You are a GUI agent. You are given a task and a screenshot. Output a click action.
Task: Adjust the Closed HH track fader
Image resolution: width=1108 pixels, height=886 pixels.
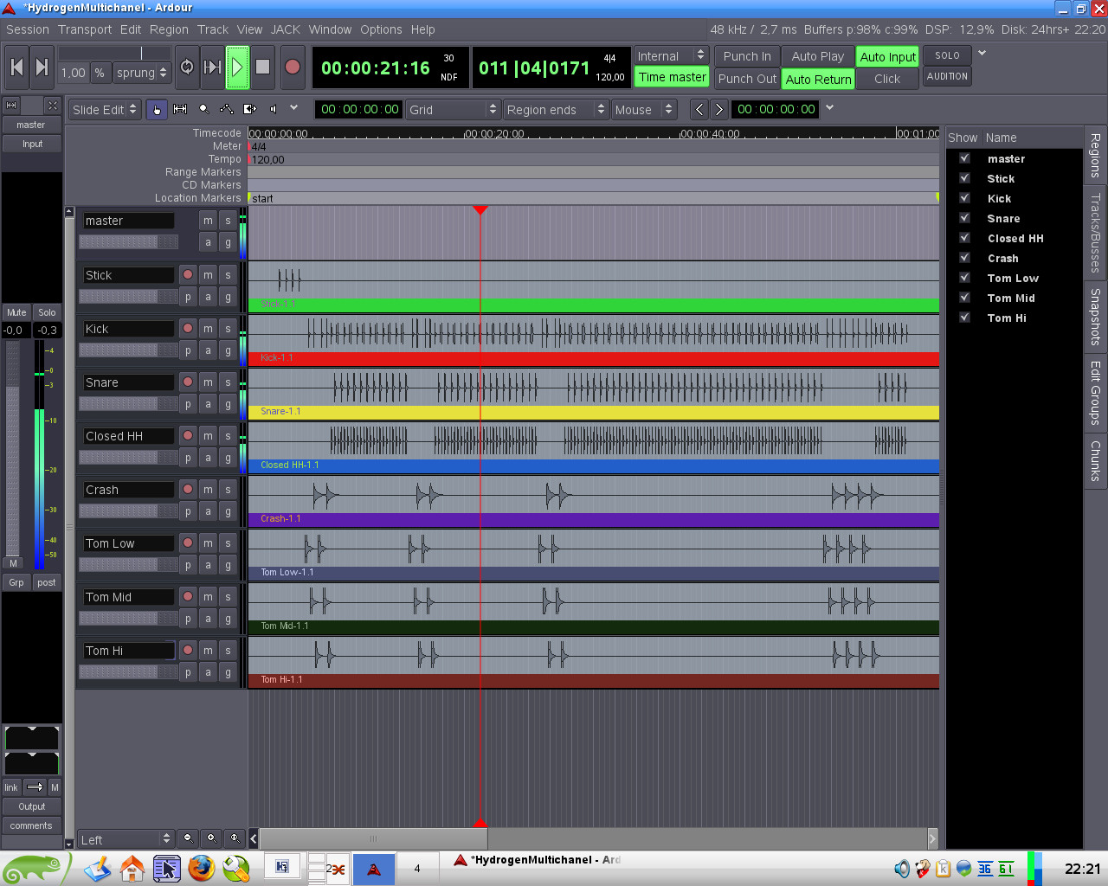point(128,457)
